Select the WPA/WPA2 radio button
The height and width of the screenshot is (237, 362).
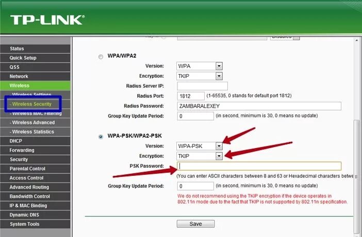coord(101,57)
